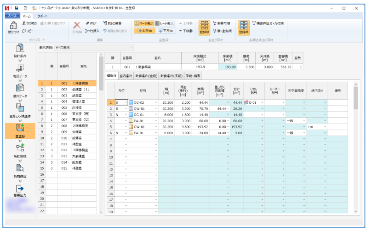This screenshot has width=367, height=230.
Task: Expand 記号 dropdown for OW-01 row
Action: [x=156, y=108]
